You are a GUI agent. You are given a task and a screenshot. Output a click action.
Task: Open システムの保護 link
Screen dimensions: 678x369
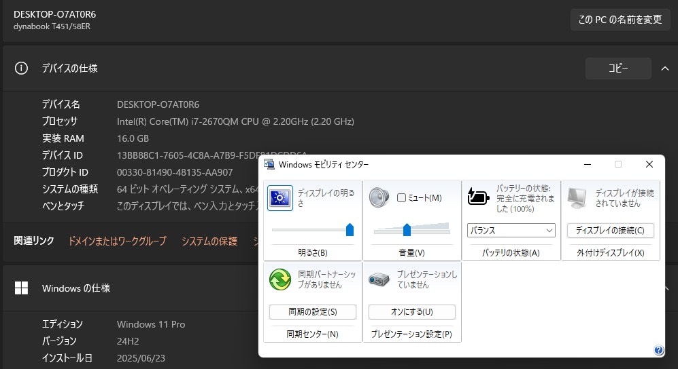pyautogui.click(x=209, y=241)
